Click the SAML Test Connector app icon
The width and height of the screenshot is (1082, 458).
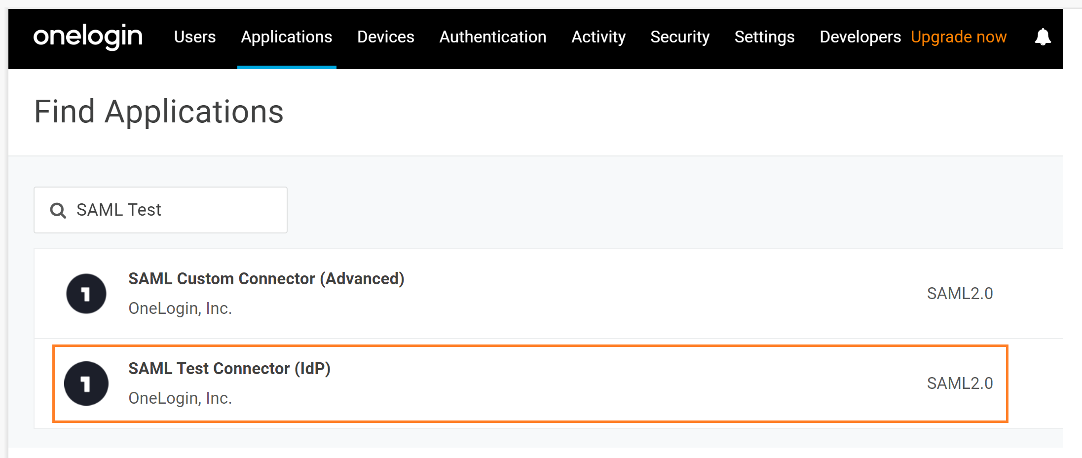(x=86, y=383)
